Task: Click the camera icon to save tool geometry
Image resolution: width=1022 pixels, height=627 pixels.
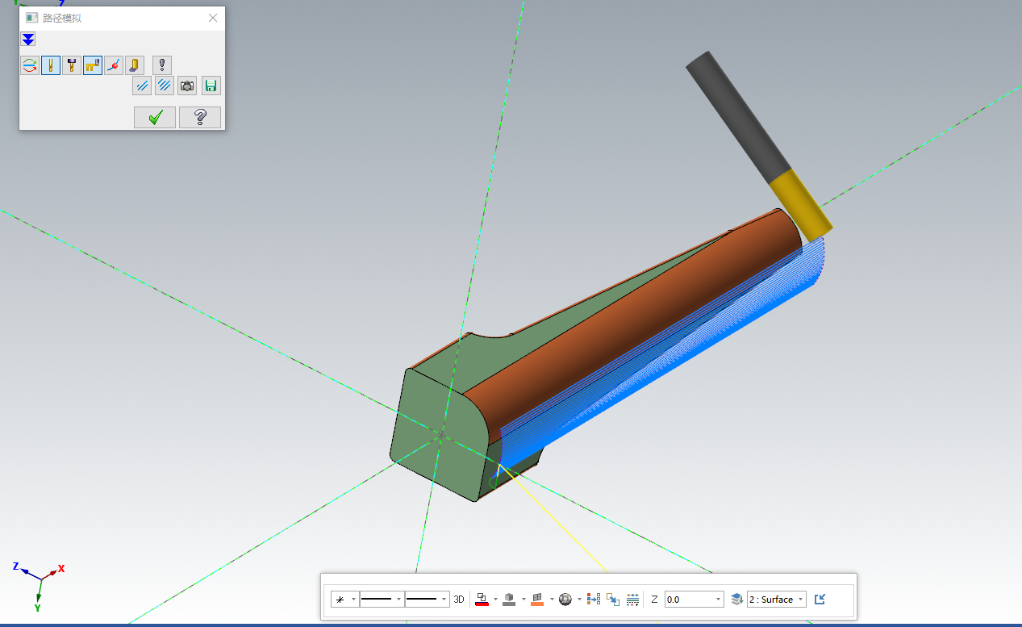Action: (187, 86)
